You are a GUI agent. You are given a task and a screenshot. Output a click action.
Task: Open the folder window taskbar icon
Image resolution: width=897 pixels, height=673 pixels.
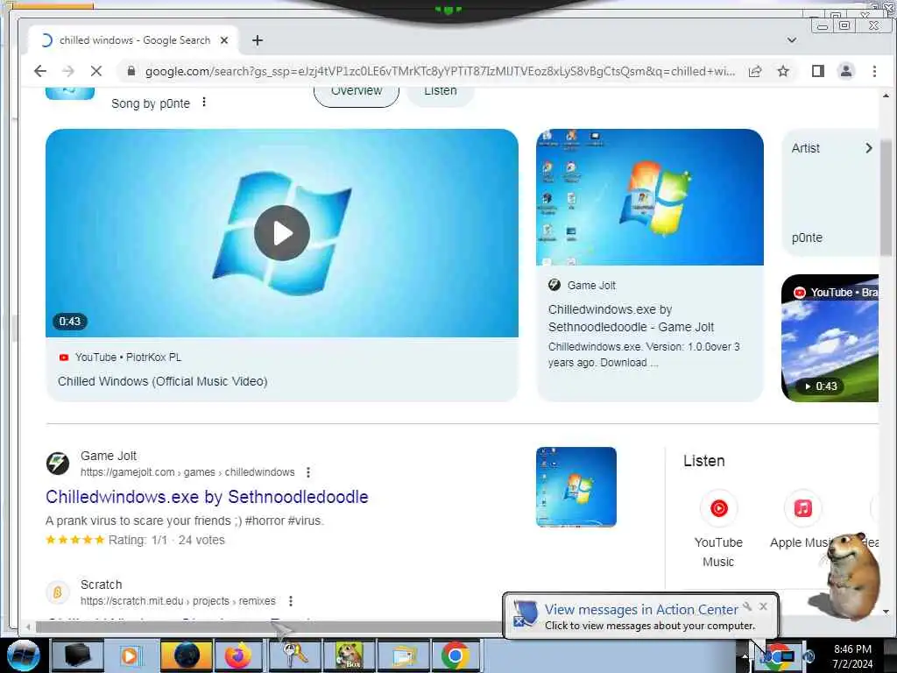point(403,655)
